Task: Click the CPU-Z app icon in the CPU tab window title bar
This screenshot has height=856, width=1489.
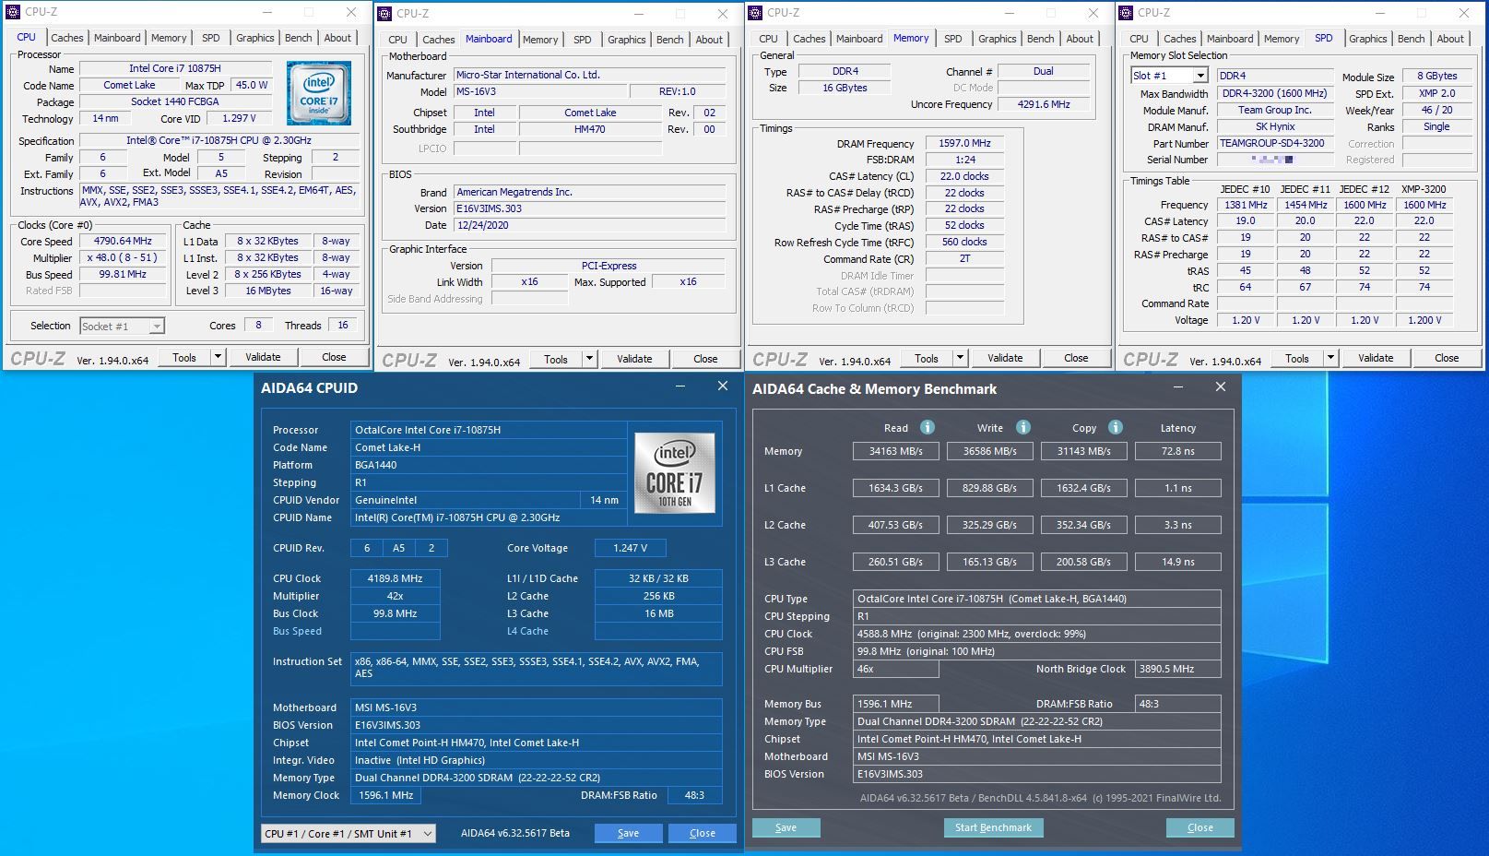Action: (x=13, y=12)
